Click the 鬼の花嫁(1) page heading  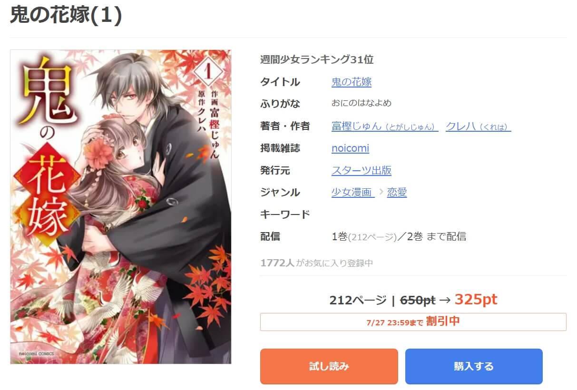point(66,16)
